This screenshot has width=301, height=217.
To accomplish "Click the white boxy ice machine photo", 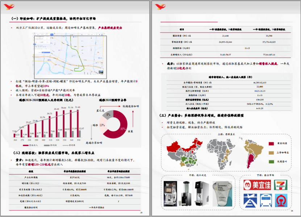I will point(202,193).
